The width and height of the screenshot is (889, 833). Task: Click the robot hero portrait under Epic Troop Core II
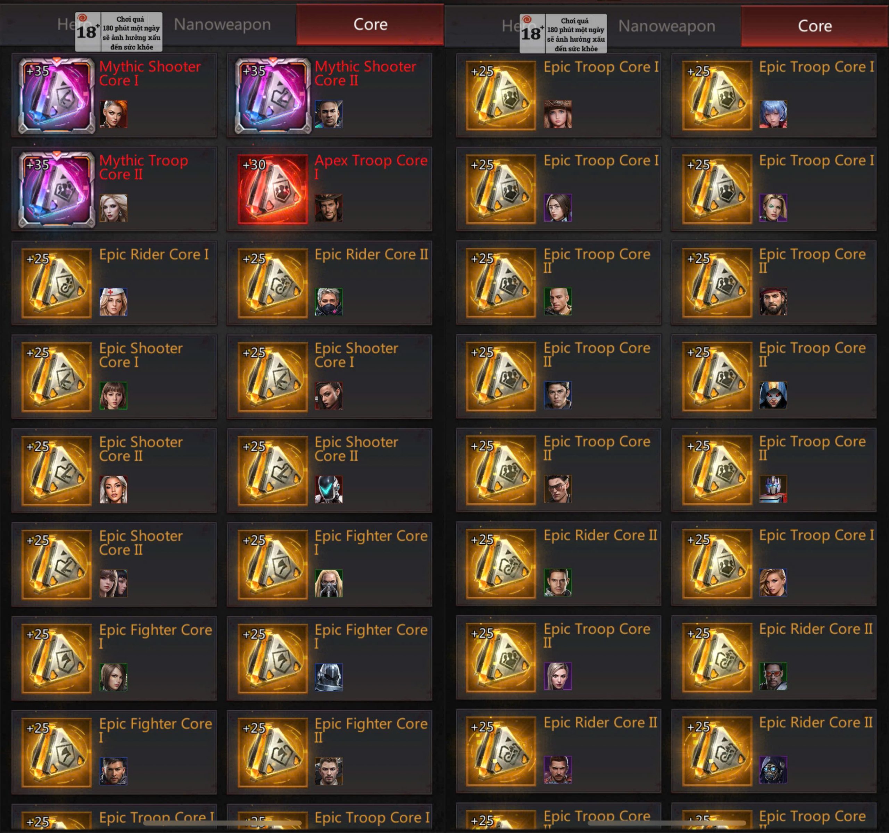[x=773, y=489]
